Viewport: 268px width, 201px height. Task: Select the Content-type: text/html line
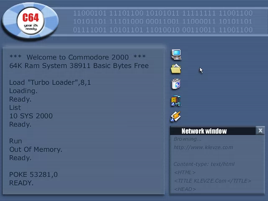coord(204,164)
